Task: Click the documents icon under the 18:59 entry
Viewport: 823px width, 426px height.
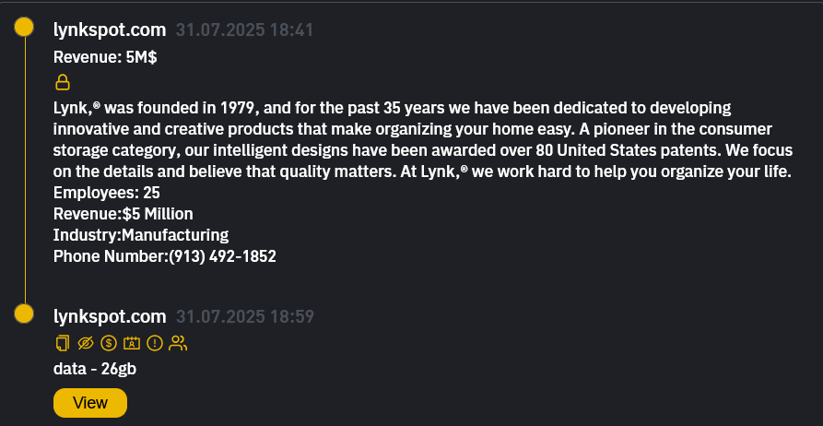Action: tap(63, 343)
